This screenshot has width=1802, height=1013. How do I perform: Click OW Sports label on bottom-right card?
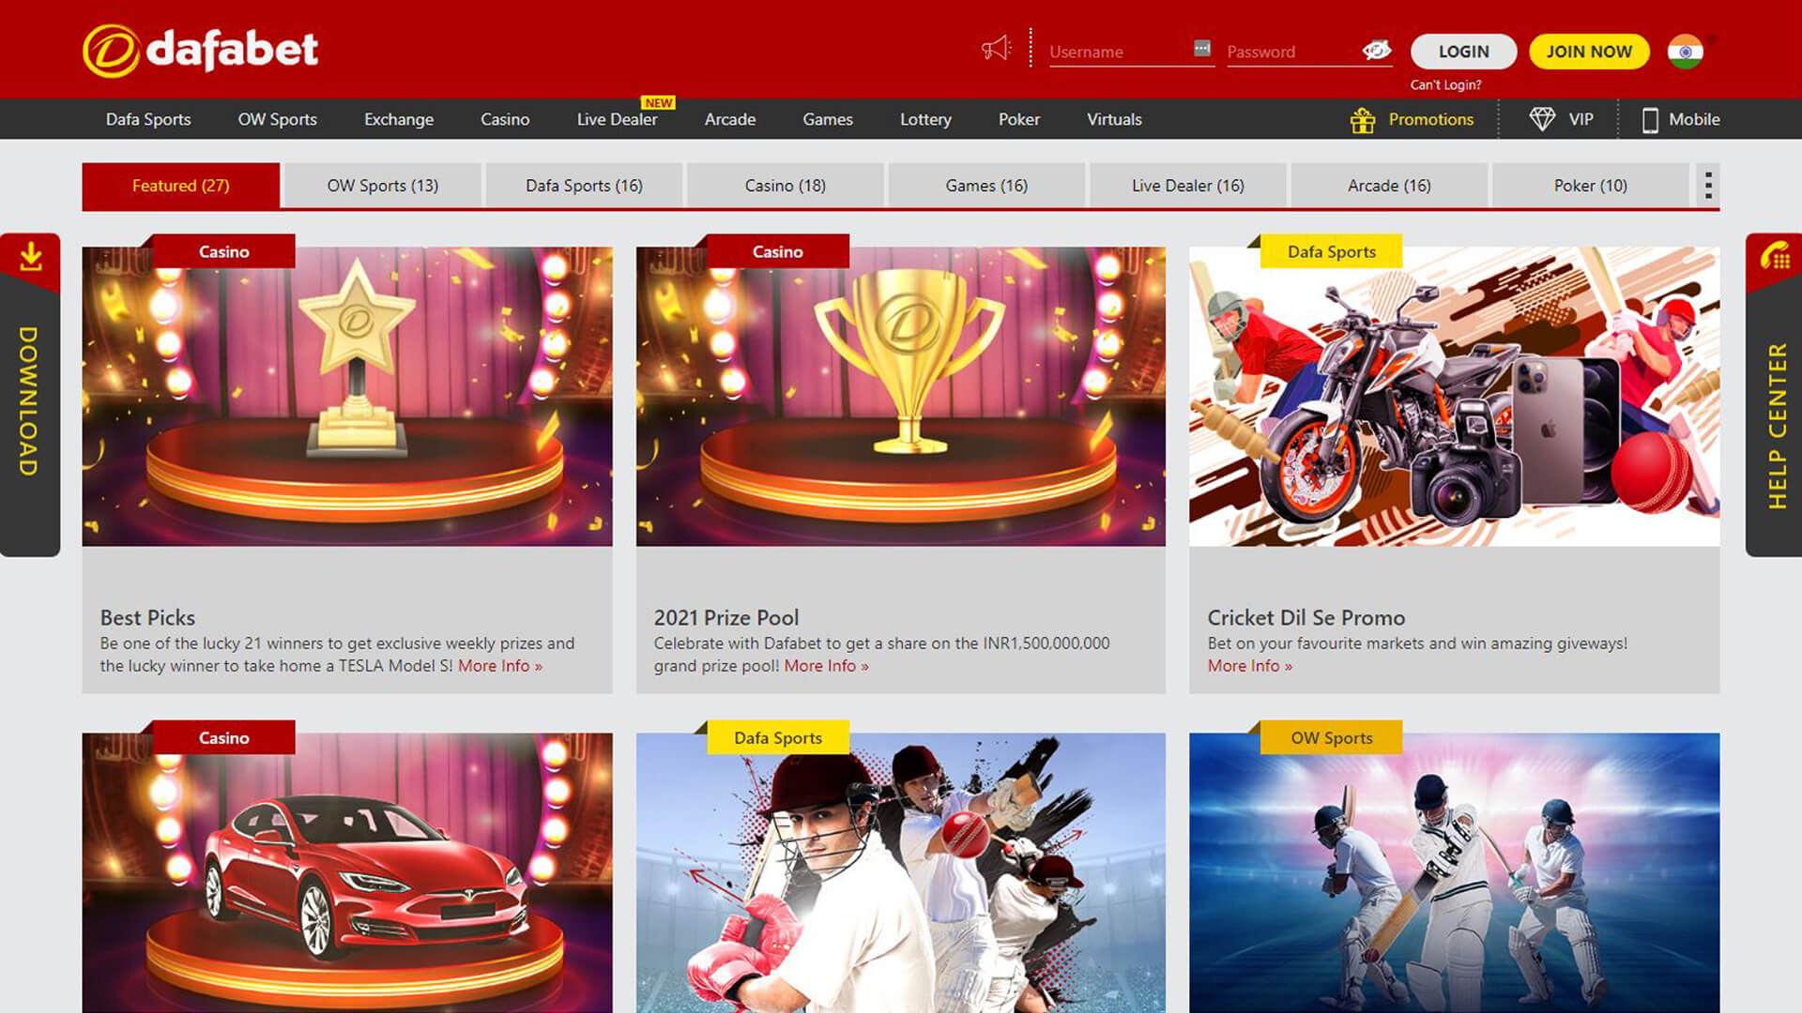pos(1331,738)
